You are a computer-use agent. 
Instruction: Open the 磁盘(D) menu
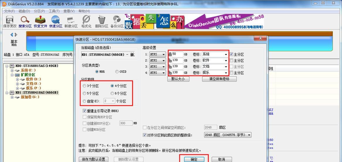[x=24, y=11]
